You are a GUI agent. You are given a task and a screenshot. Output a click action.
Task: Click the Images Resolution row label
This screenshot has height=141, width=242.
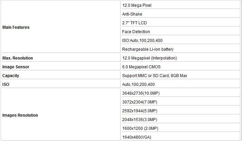pyautogui.click(x=20, y=115)
